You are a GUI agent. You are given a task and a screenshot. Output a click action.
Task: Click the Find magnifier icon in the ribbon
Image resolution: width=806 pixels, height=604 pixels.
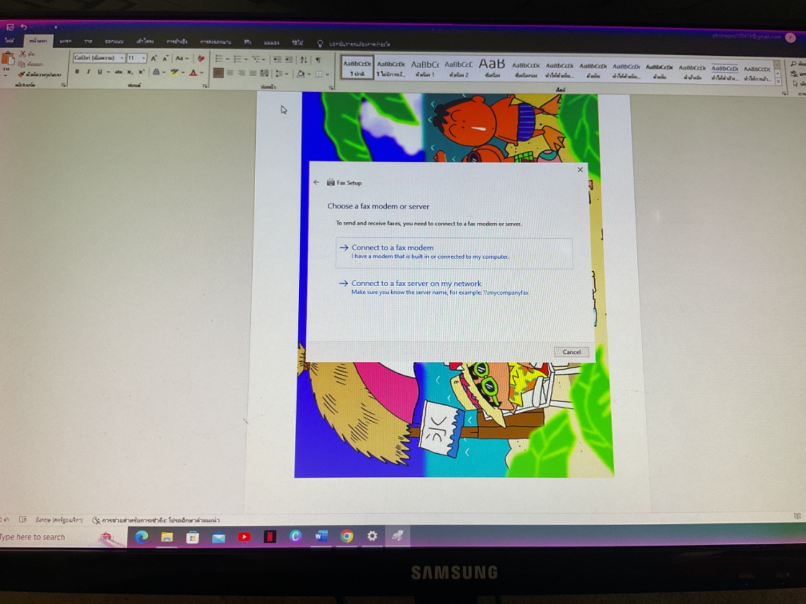(794, 64)
